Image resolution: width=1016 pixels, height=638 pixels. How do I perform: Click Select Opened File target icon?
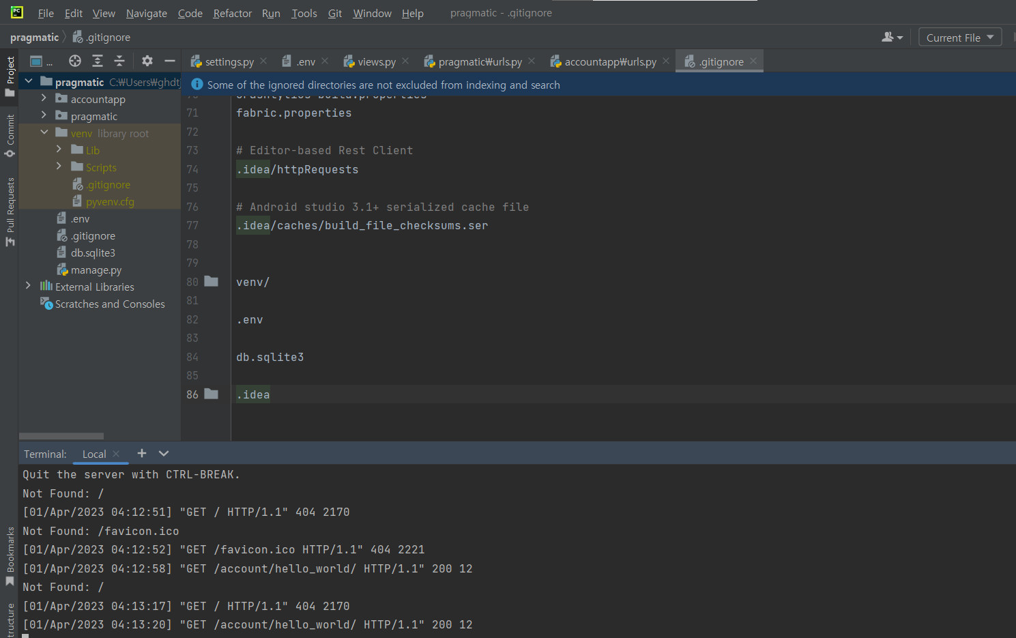75,61
